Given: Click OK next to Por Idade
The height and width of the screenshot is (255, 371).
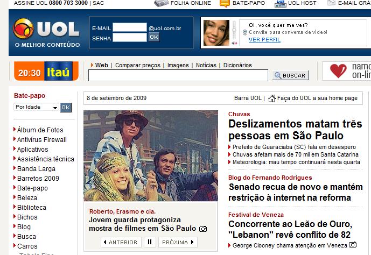Looking at the screenshot, I should [x=66, y=108].
